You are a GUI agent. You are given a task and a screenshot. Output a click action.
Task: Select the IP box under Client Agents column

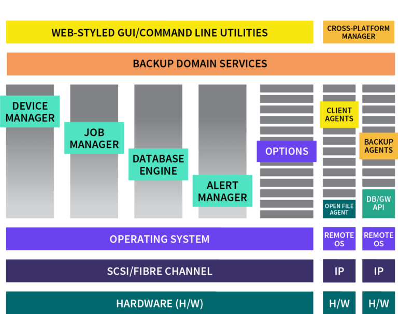[339, 271]
